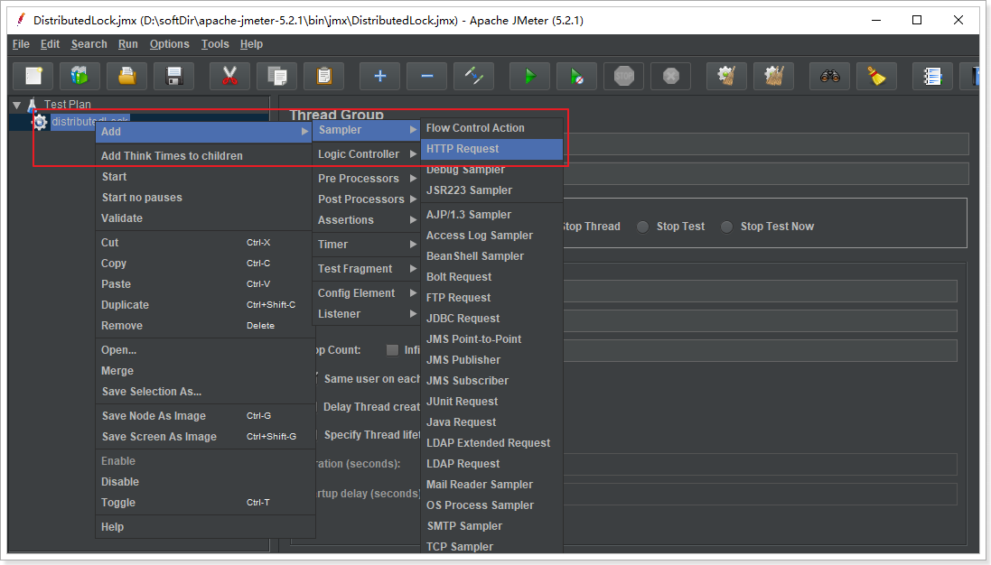Click Duplicate in context menu
This screenshot has height=565, width=991.
coord(203,305)
